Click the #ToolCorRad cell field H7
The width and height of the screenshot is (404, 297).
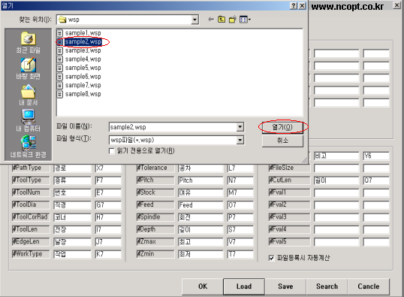[108, 217]
